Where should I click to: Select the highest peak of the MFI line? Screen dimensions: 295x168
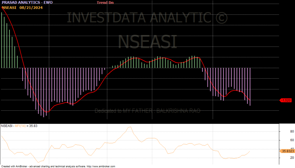pos(131,127)
